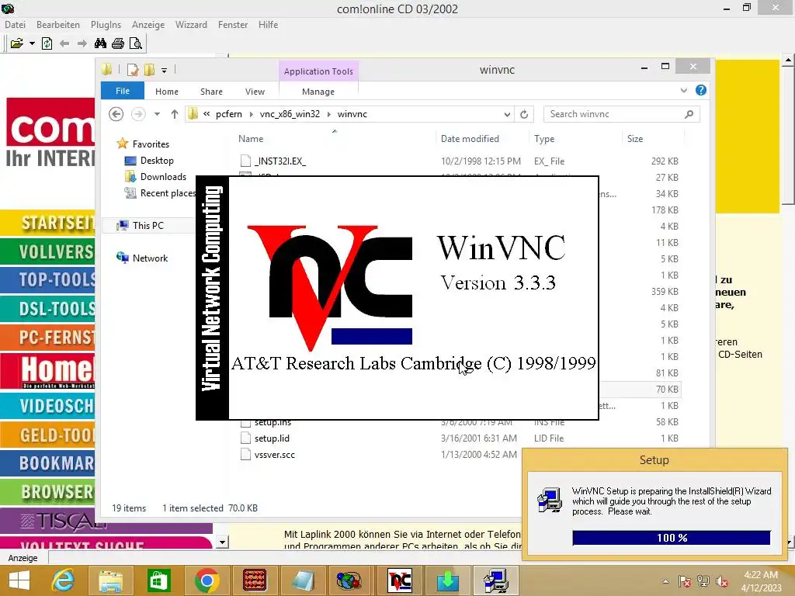
Task: Click the open folder toolbar icon
Action: tap(17, 43)
